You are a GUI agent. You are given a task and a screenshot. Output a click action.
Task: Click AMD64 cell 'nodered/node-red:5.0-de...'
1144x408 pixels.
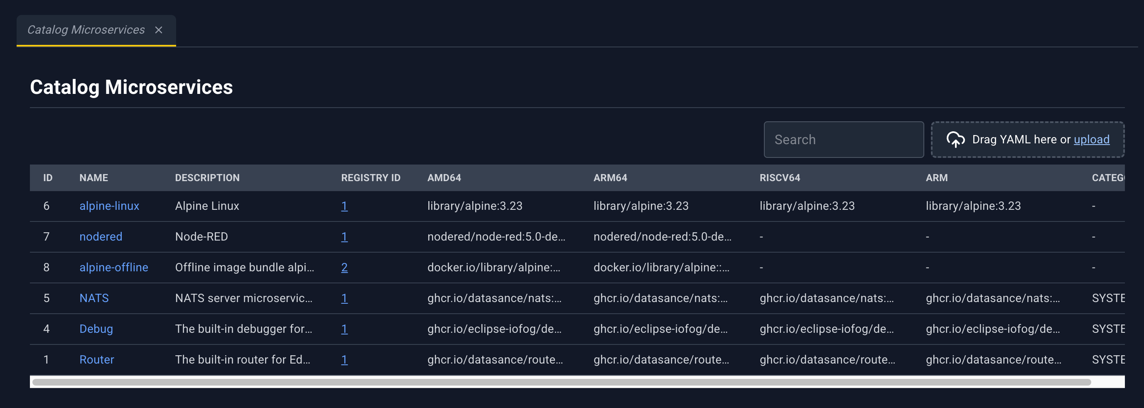[496, 237]
